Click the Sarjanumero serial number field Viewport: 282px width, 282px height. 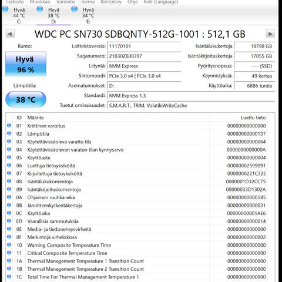(144, 56)
